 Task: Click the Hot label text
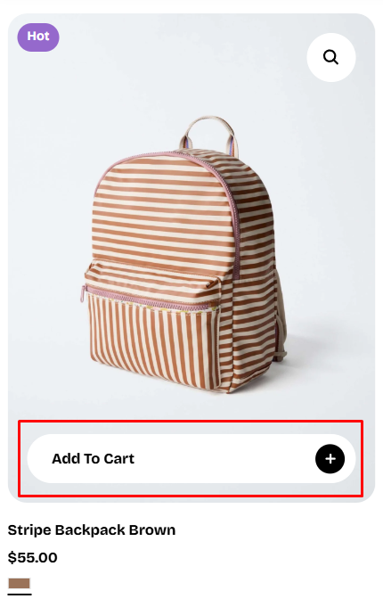pos(38,37)
